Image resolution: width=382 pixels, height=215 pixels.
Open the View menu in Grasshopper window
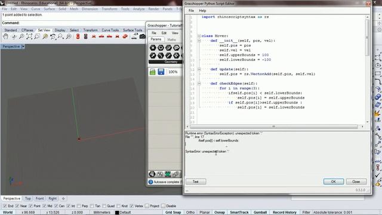coord(175,33)
